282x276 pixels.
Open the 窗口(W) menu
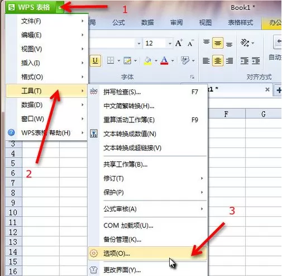click(47, 119)
